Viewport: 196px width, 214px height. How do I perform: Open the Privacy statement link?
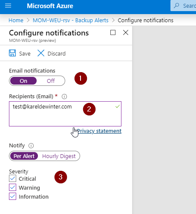99,131
